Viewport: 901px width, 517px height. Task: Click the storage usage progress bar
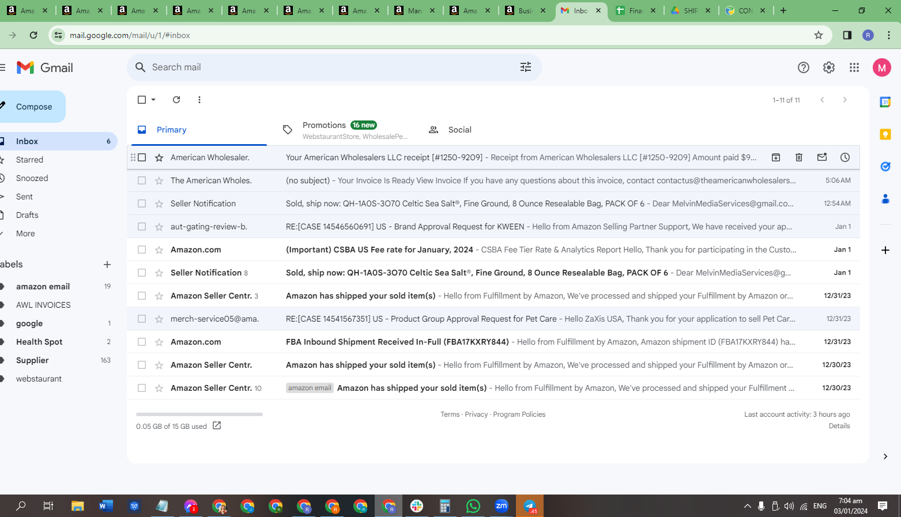(x=199, y=414)
